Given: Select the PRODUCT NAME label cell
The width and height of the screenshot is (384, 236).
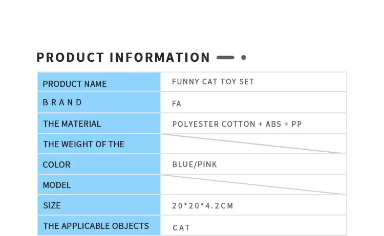Looking at the screenshot, I should pos(99,83).
